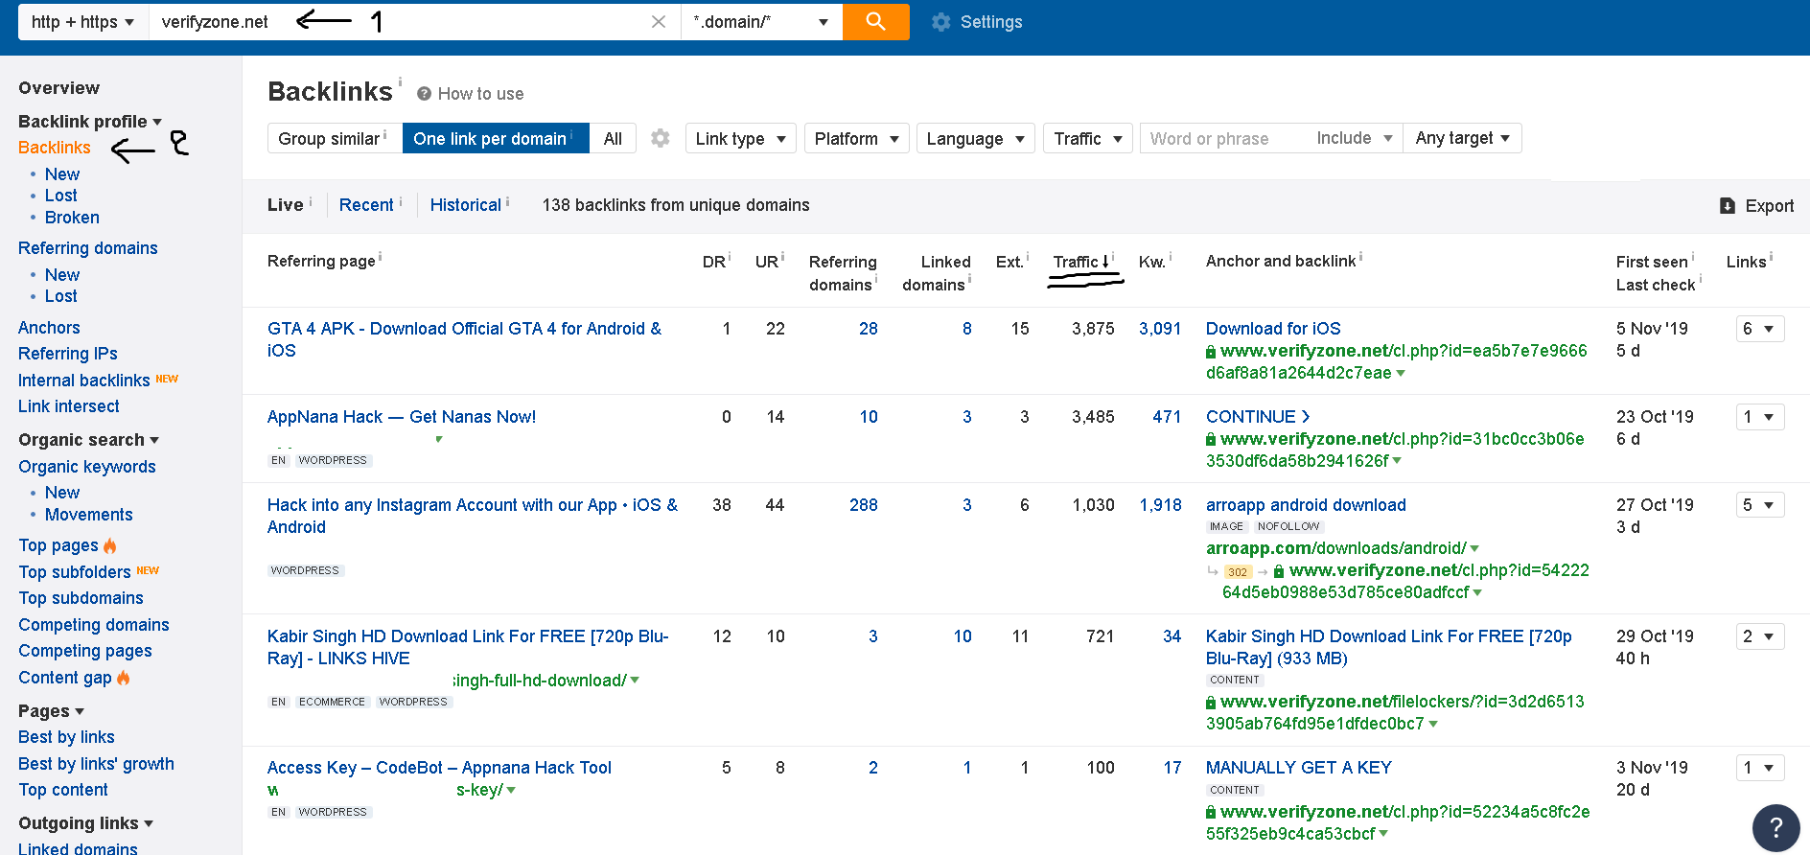Expand Links dropdown showing 6 for GTA 4

(x=1759, y=329)
